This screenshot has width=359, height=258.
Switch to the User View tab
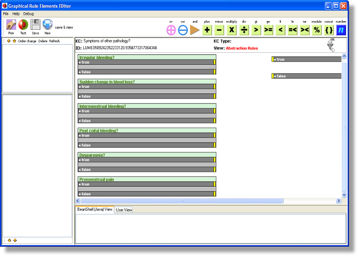tap(124, 210)
